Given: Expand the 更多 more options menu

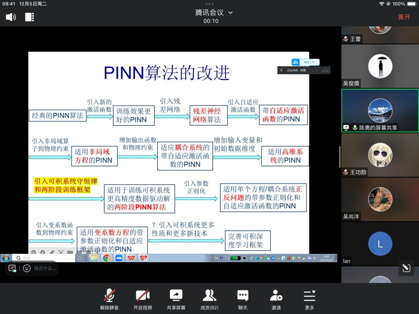Looking at the screenshot, I should [x=309, y=299].
